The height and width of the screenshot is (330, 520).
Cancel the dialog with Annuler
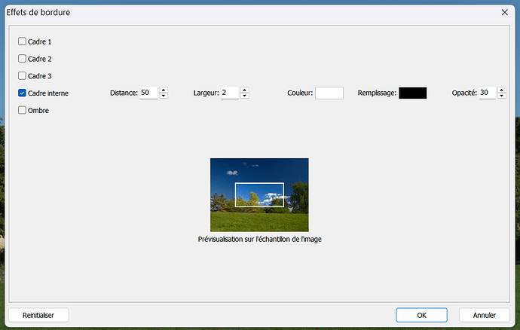pos(485,315)
